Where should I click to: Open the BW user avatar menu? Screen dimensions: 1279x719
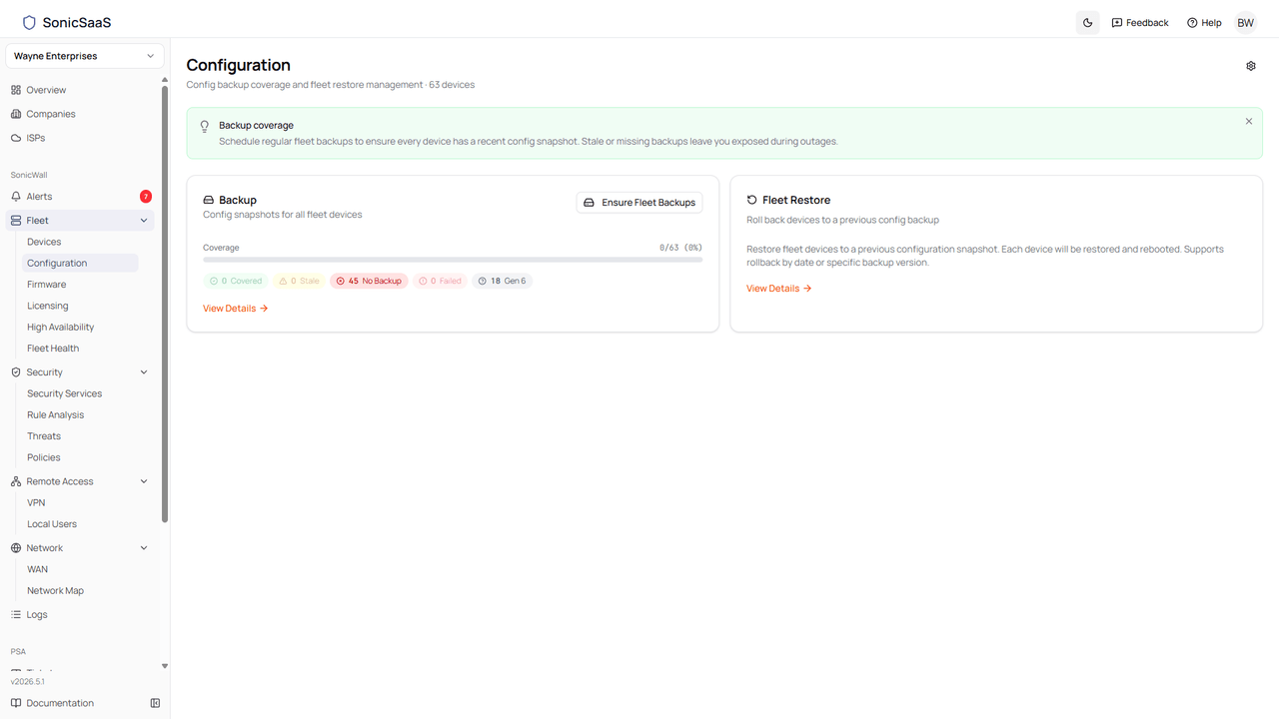[x=1245, y=22]
